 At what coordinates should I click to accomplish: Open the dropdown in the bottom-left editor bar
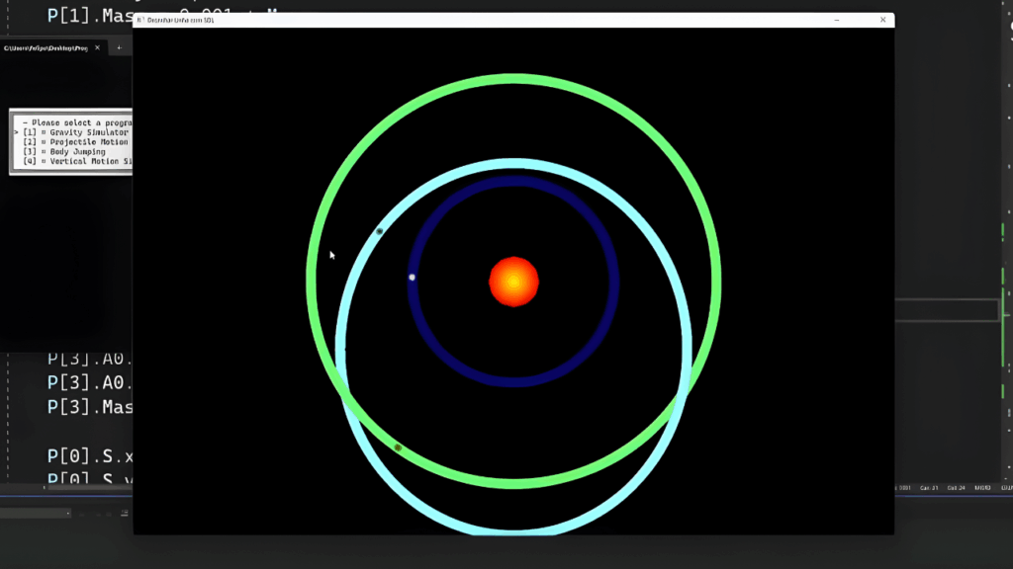pos(68,513)
